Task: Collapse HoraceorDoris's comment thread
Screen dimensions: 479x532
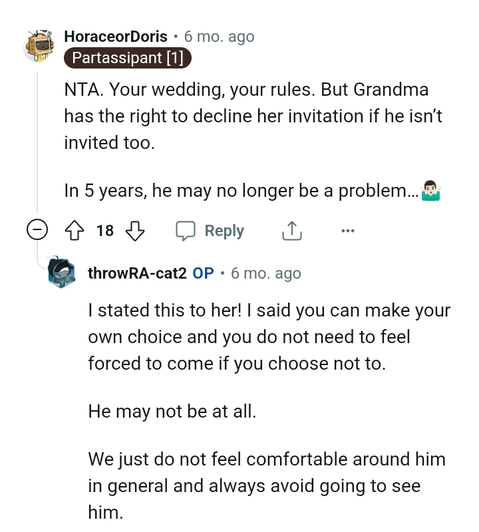Action: [x=38, y=229]
